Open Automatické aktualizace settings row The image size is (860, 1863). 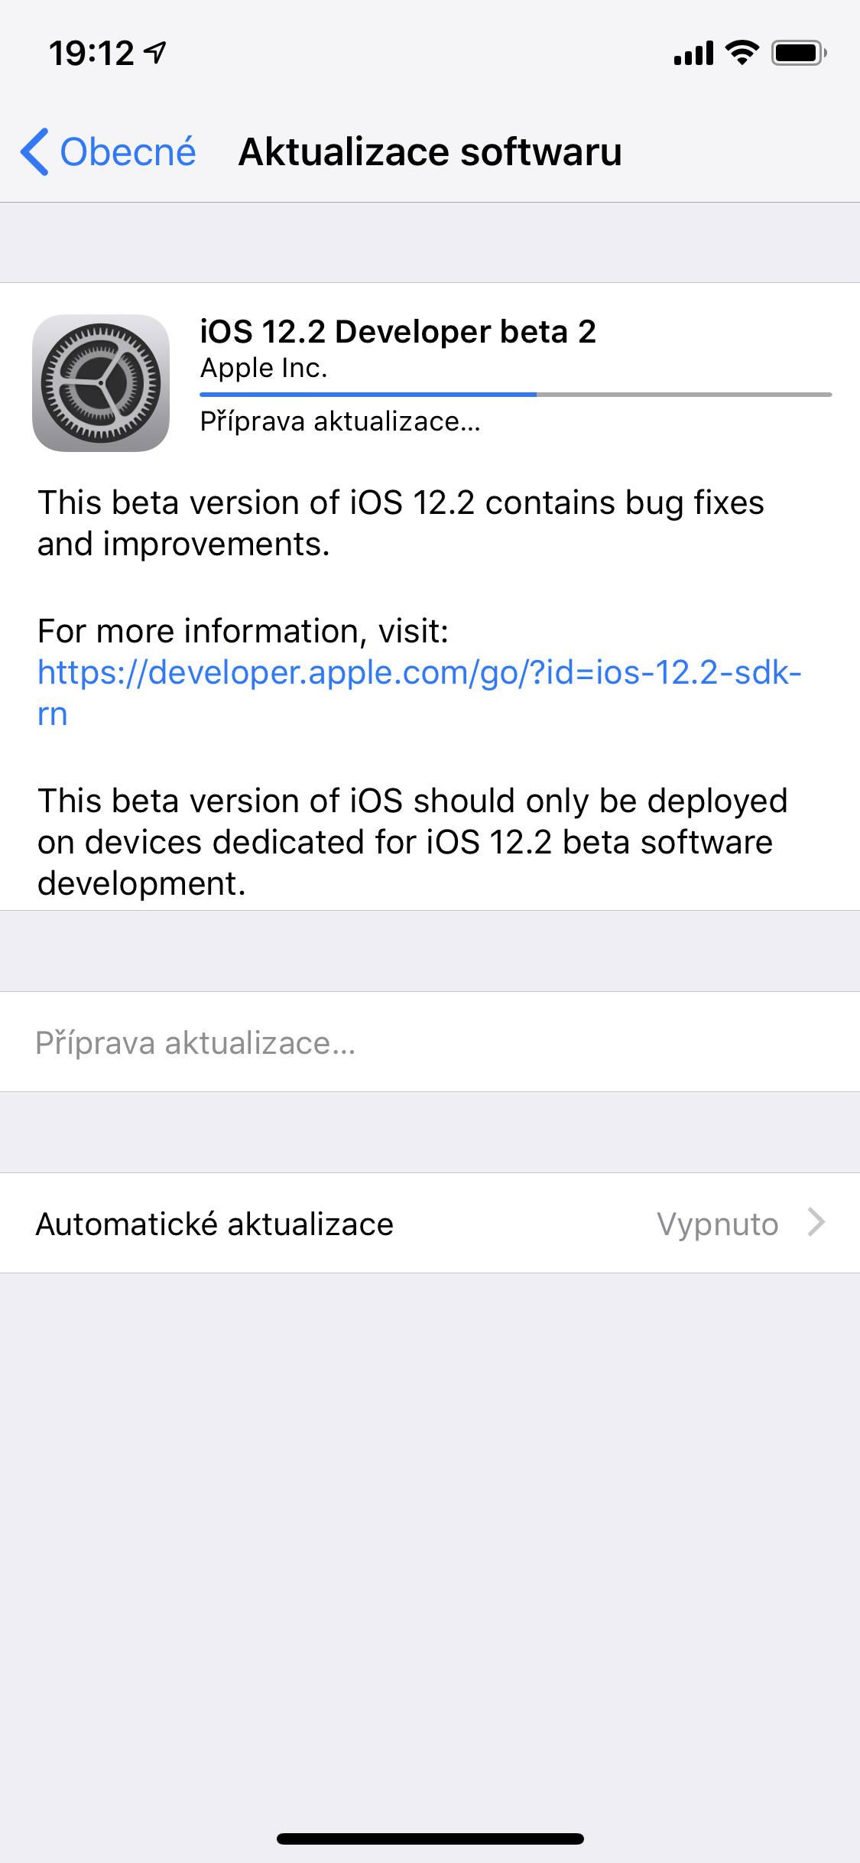430,1223
